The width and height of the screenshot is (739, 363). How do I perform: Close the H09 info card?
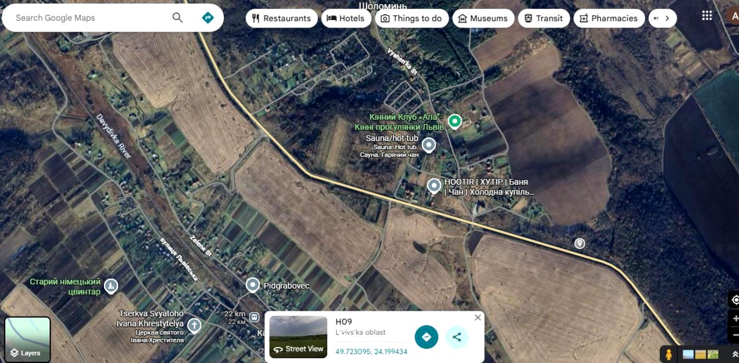click(478, 318)
